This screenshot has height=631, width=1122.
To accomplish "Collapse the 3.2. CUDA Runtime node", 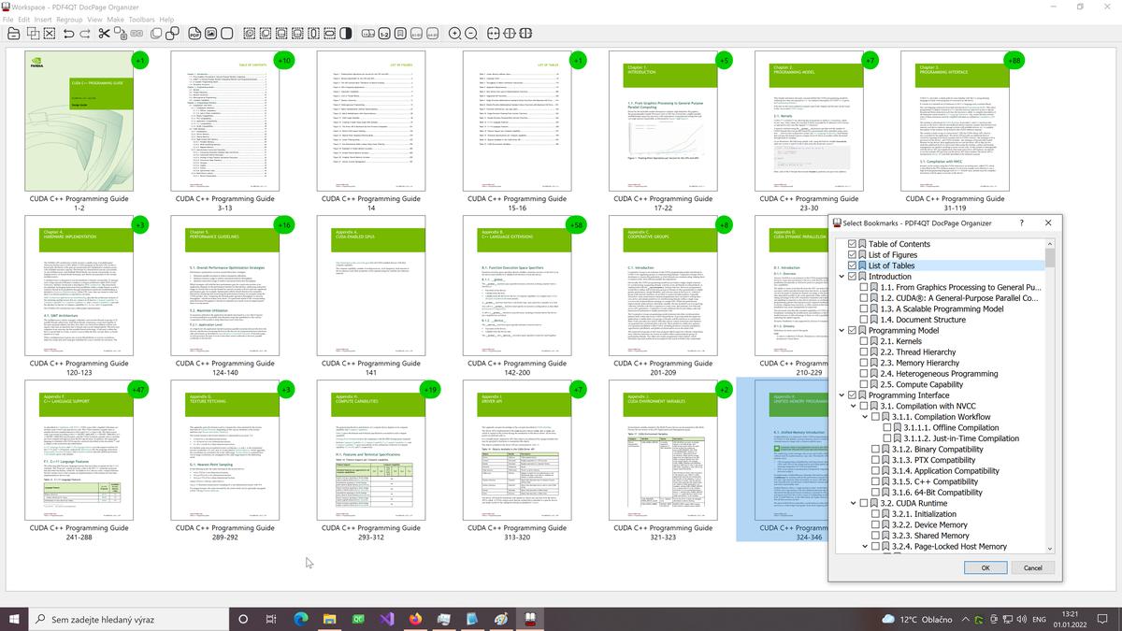I will pyautogui.click(x=854, y=501).
